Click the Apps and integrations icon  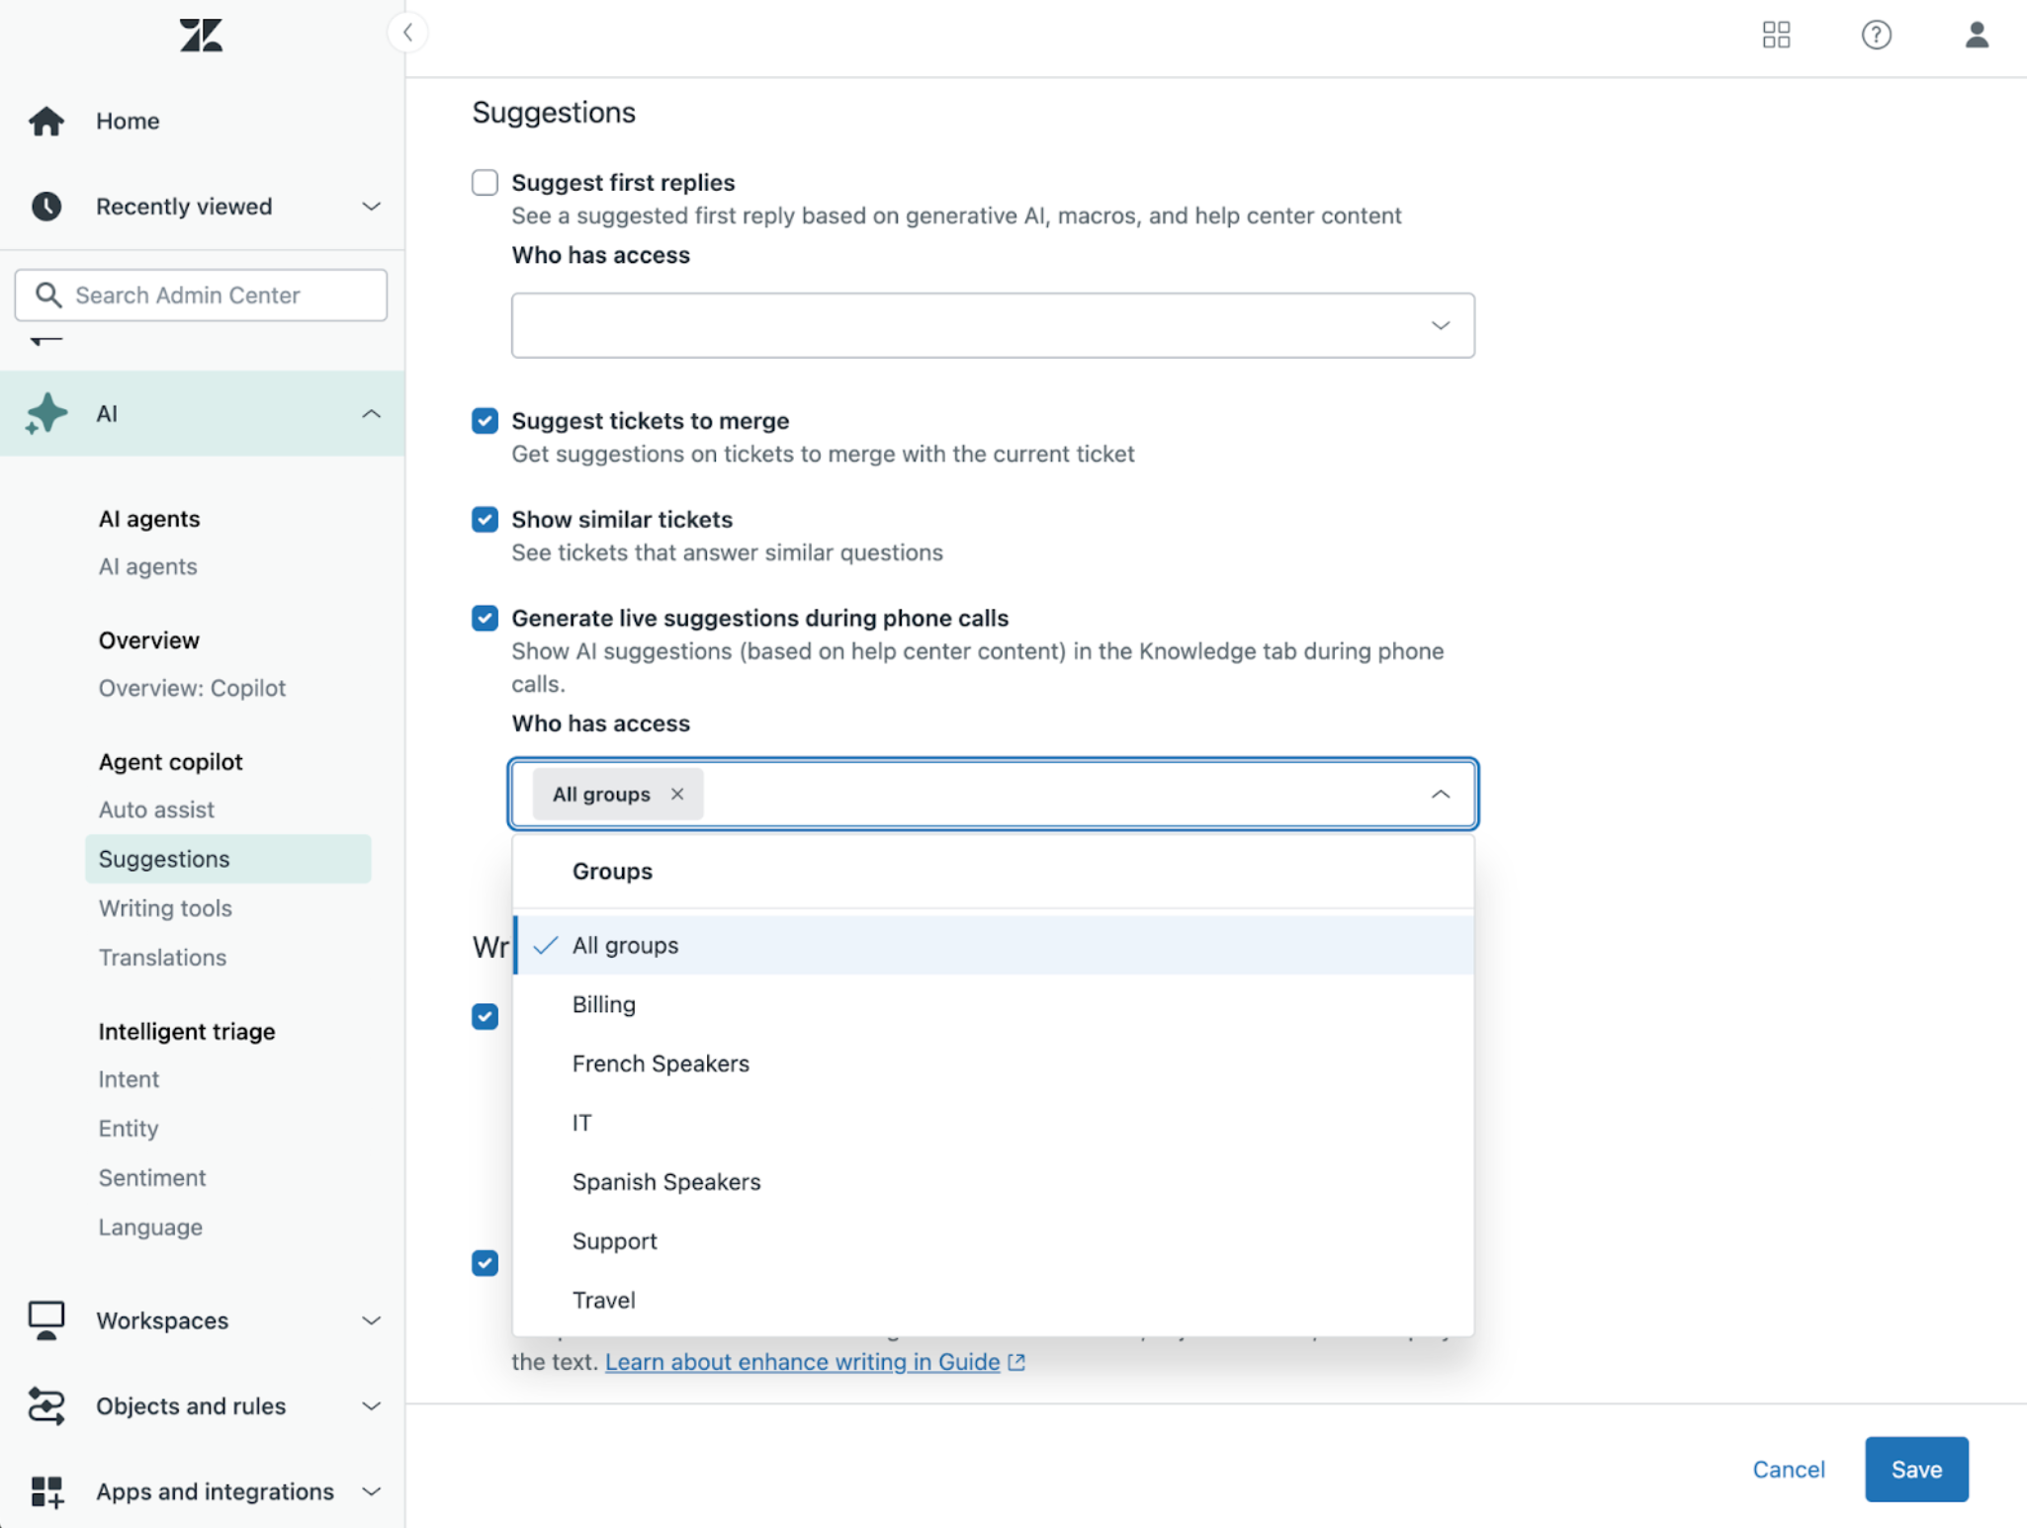pos(46,1490)
